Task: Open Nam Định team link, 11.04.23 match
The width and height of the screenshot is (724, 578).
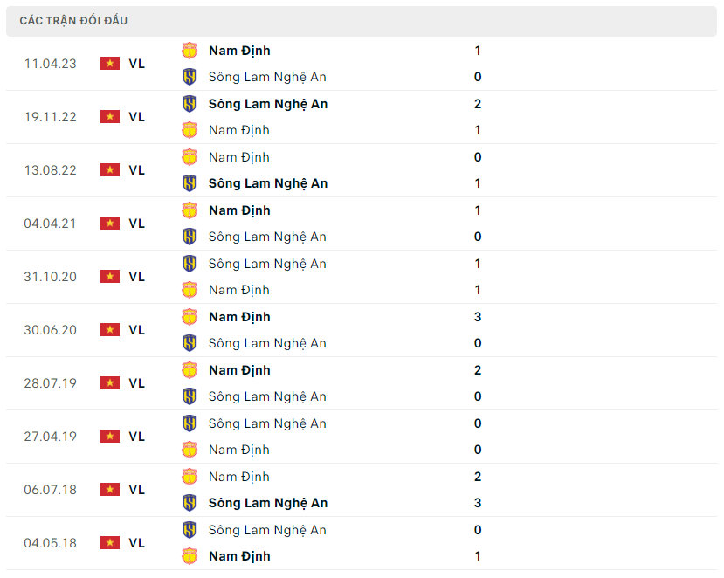Action: [239, 51]
